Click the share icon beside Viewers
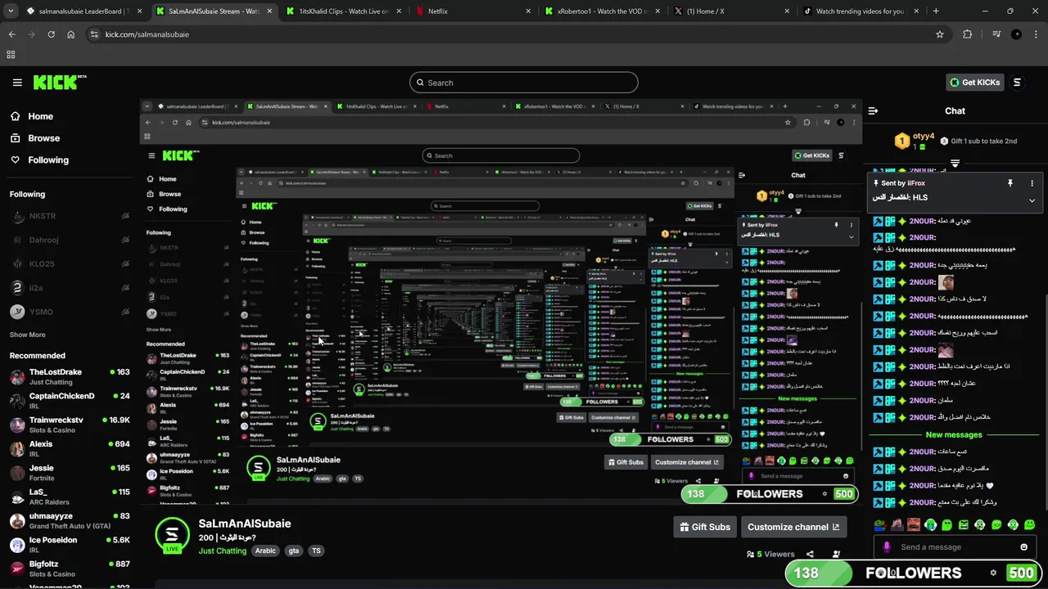 coord(810,554)
